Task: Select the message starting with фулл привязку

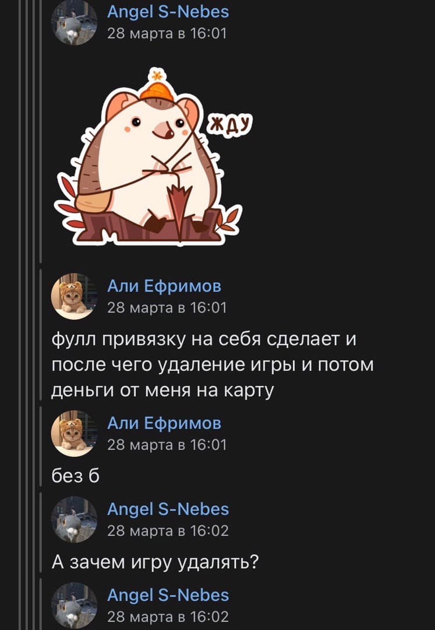Action: (x=213, y=365)
